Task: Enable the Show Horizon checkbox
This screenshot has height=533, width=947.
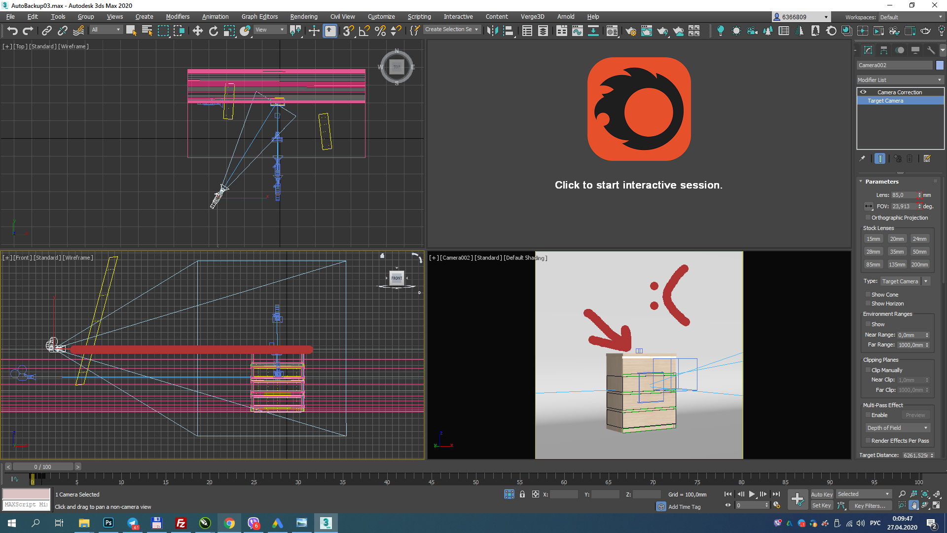Action: click(x=868, y=303)
